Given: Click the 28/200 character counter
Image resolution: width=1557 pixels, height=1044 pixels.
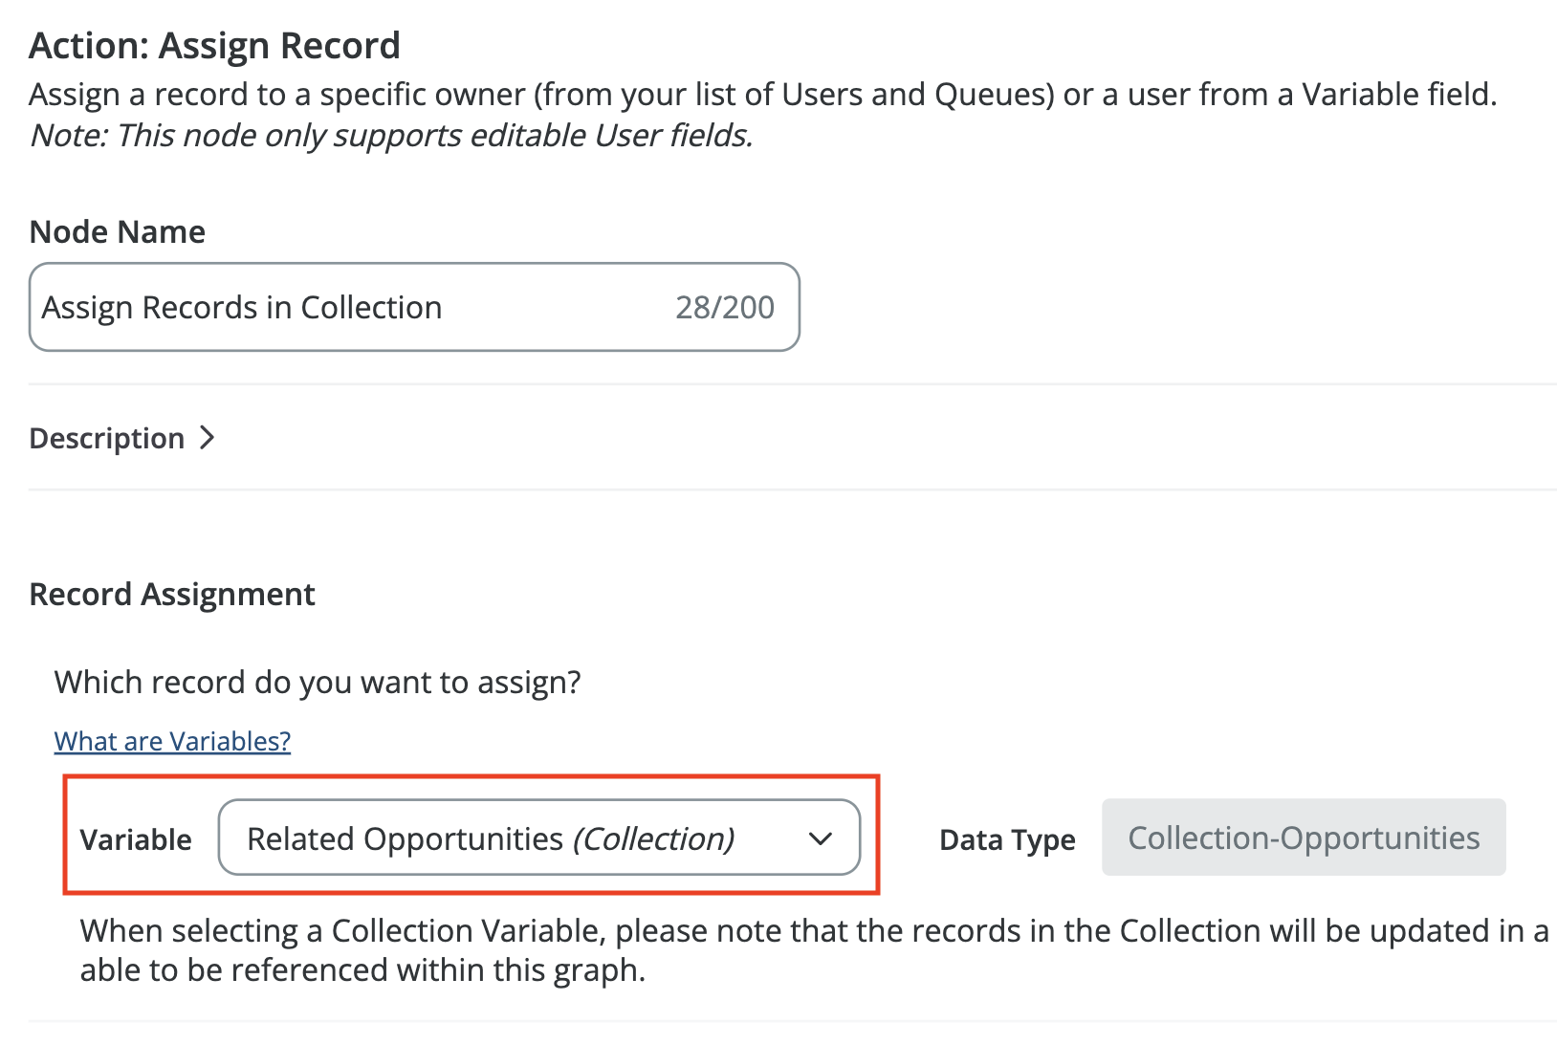Looking at the screenshot, I should pyautogui.click(x=724, y=307).
